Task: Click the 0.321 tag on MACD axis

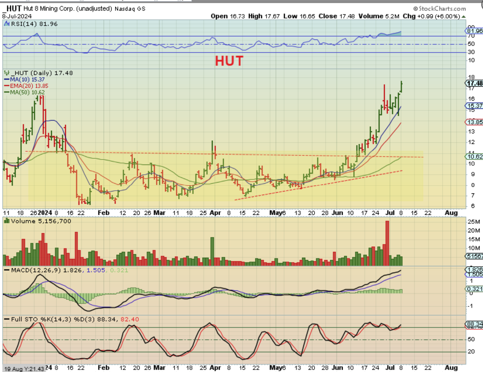Action: 474,289
